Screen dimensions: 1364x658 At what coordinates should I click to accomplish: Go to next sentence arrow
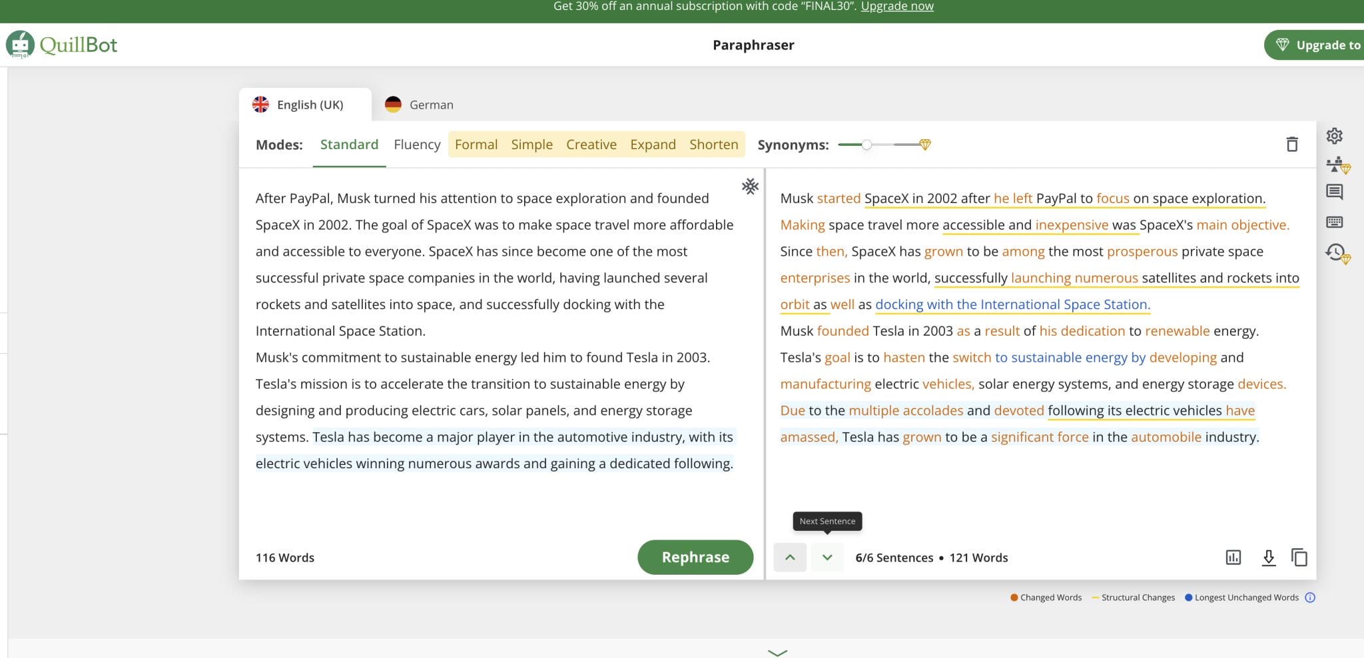point(827,557)
